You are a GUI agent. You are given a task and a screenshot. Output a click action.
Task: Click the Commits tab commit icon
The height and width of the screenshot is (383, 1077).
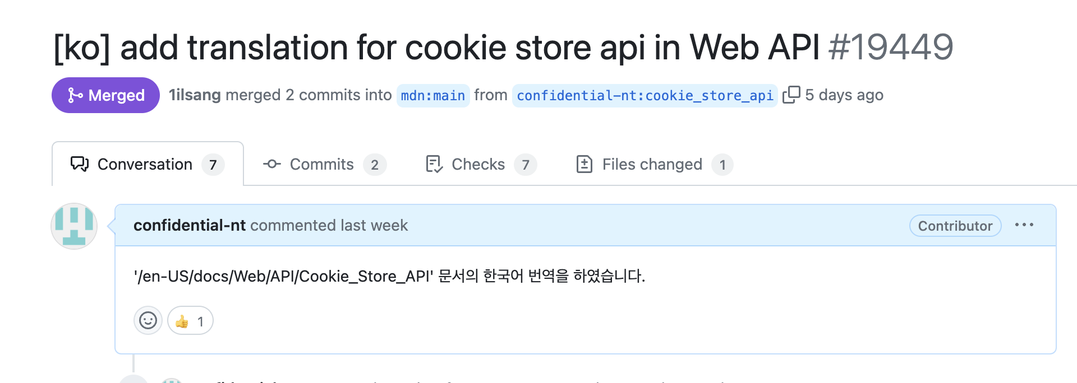tap(272, 164)
